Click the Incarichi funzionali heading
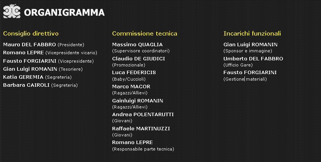 click(252, 34)
